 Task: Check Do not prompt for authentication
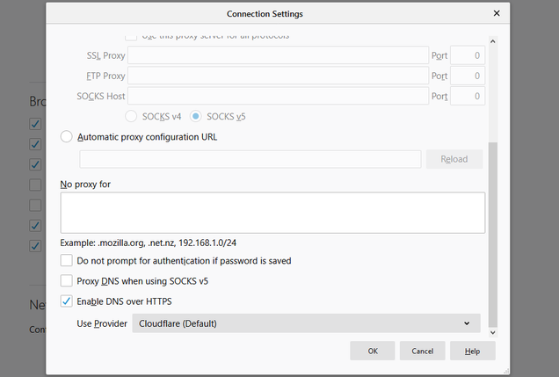pyautogui.click(x=66, y=260)
